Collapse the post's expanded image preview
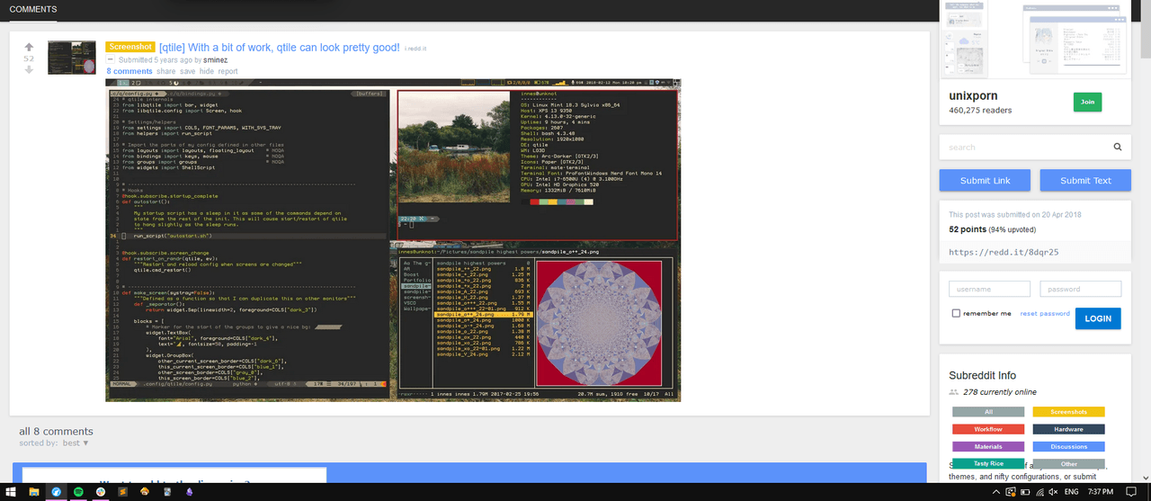The width and height of the screenshot is (1151, 501). pyautogui.click(x=111, y=59)
